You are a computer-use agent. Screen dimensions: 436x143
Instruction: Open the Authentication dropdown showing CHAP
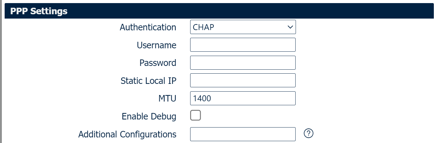point(243,27)
